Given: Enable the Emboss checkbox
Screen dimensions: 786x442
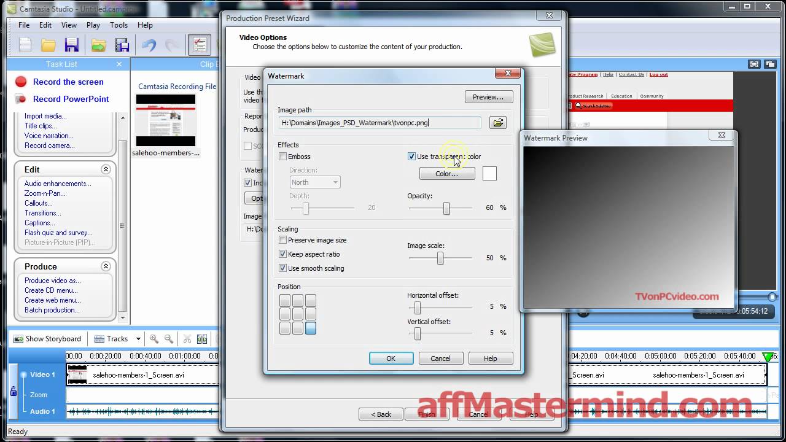Looking at the screenshot, I should (x=283, y=157).
